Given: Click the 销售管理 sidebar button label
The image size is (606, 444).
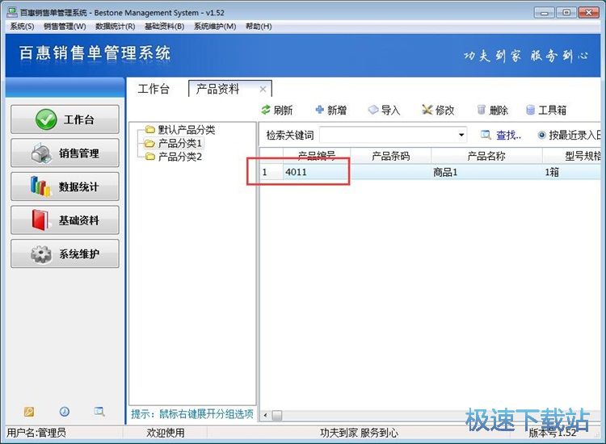Looking at the screenshot, I should pos(79,153).
